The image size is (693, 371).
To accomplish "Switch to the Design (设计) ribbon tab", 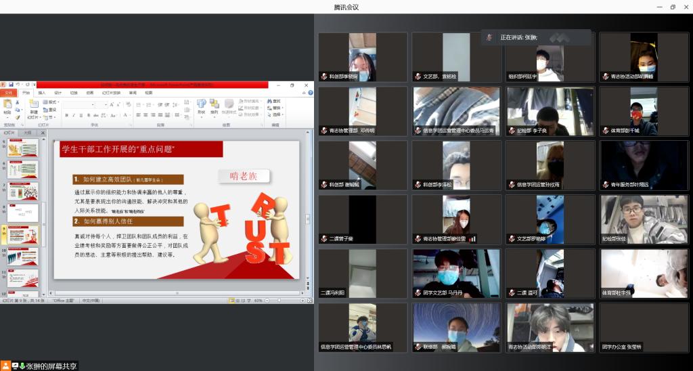I will [x=58, y=93].
